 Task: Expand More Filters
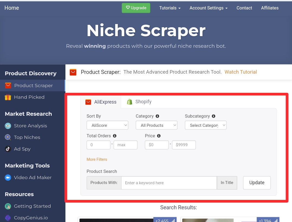(97, 159)
